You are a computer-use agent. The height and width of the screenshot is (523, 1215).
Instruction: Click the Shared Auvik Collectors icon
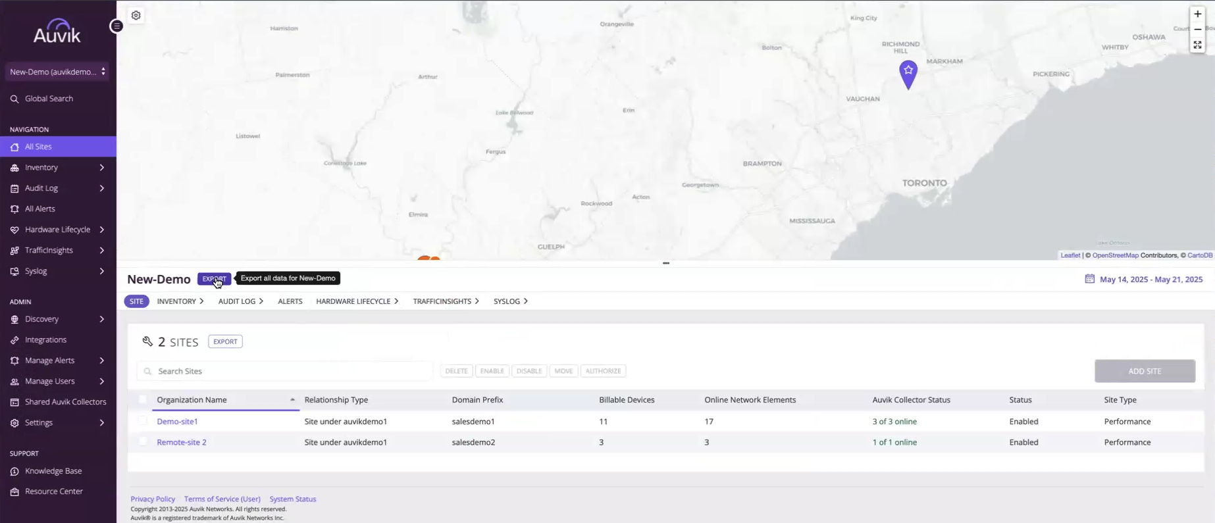(14, 402)
